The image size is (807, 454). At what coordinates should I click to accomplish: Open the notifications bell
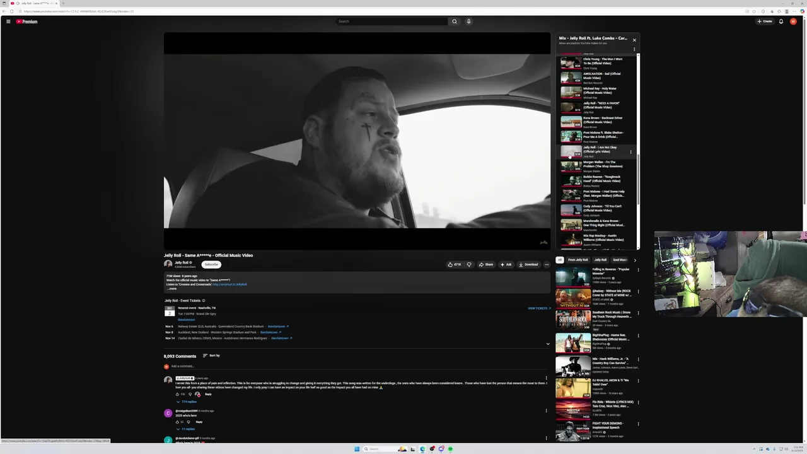[781, 21]
